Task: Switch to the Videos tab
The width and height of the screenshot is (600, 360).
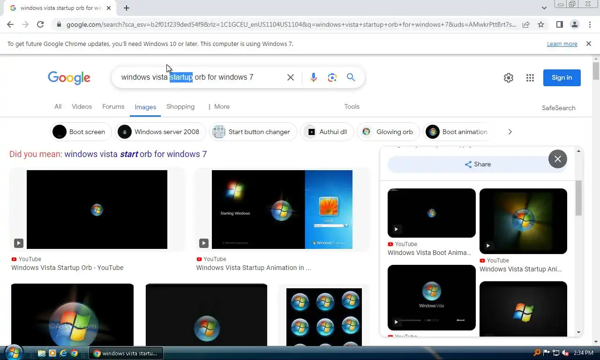Action: click(82, 106)
